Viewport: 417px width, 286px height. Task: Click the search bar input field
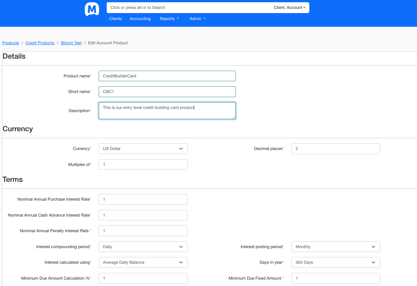(188, 8)
